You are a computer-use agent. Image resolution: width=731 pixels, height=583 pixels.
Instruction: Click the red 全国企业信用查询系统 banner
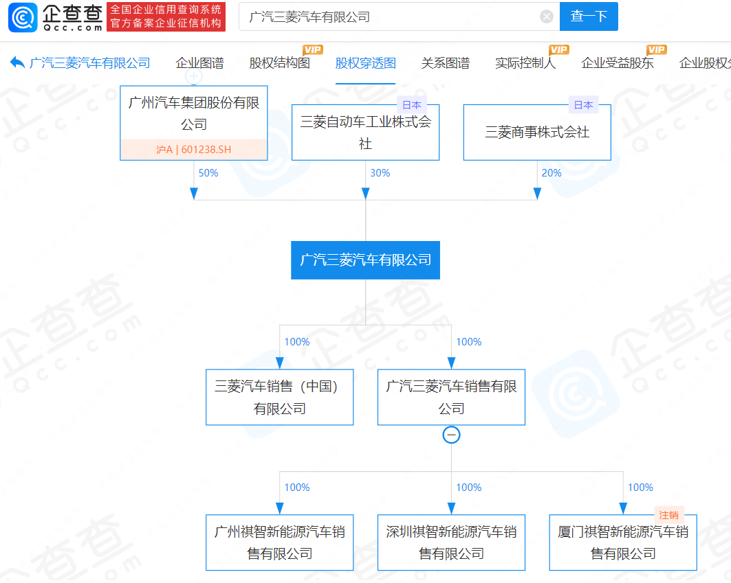point(166,16)
